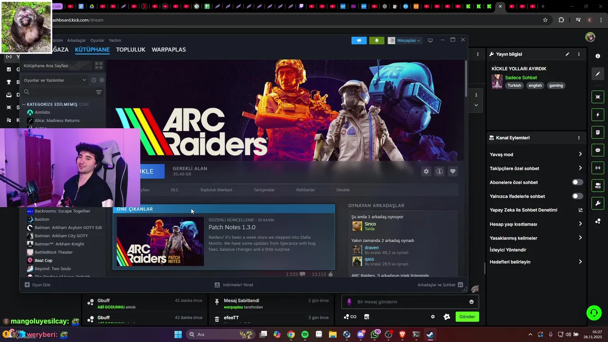This screenshot has width=608, height=342.
Task: Open Yardım menu in Steam
Action: pos(115,40)
